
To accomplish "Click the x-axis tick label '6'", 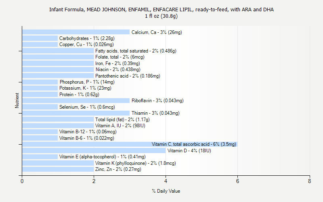I will 238,181.
